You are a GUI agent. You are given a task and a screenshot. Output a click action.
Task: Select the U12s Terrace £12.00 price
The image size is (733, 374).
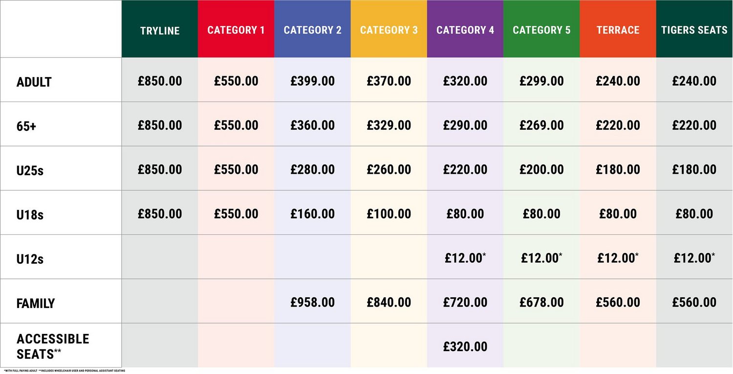pos(618,258)
